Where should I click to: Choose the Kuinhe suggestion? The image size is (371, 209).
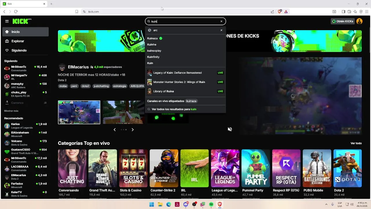(x=185, y=44)
